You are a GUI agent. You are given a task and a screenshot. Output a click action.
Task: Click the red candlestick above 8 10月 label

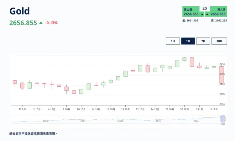(x=66, y=89)
